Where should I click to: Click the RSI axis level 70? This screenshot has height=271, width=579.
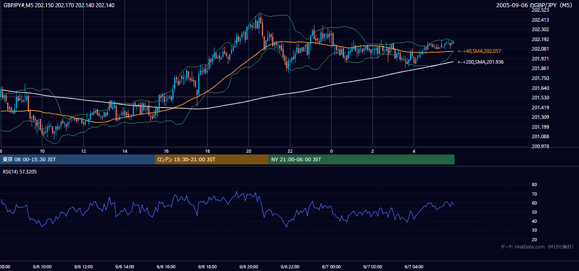pyautogui.click(x=534, y=194)
